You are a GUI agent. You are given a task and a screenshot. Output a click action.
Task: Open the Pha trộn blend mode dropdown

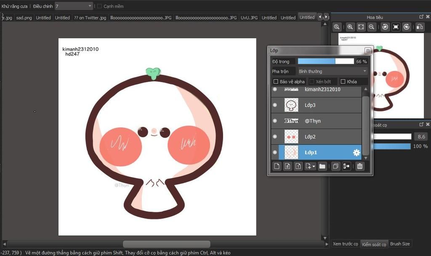coord(333,71)
